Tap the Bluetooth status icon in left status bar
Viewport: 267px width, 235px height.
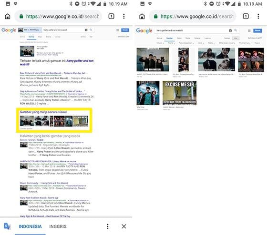71,4
